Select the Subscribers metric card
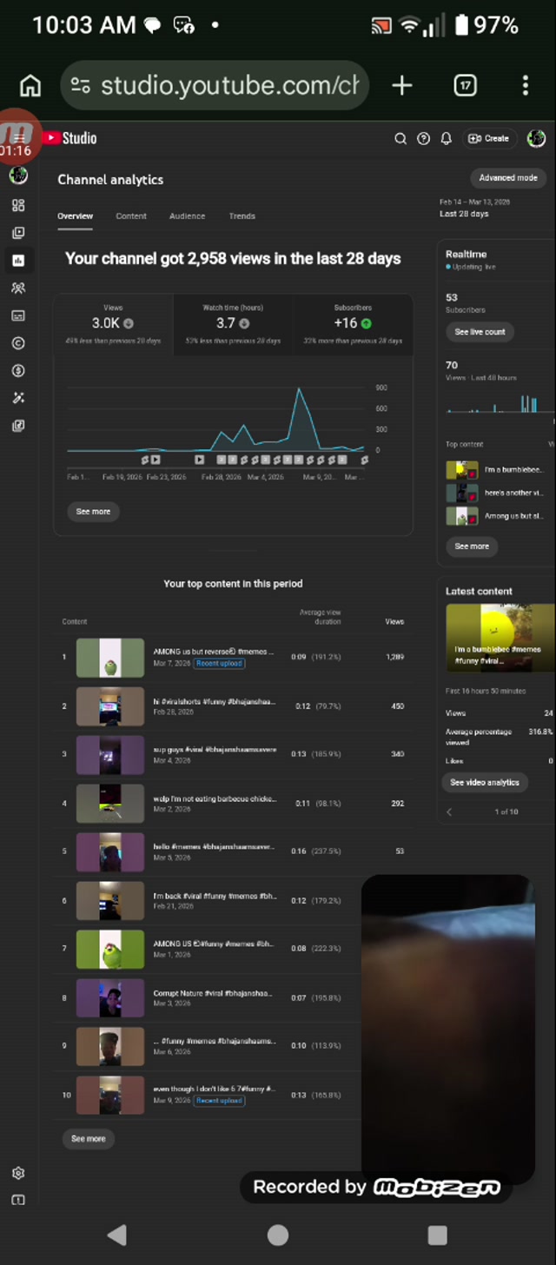556x1265 pixels. click(353, 324)
